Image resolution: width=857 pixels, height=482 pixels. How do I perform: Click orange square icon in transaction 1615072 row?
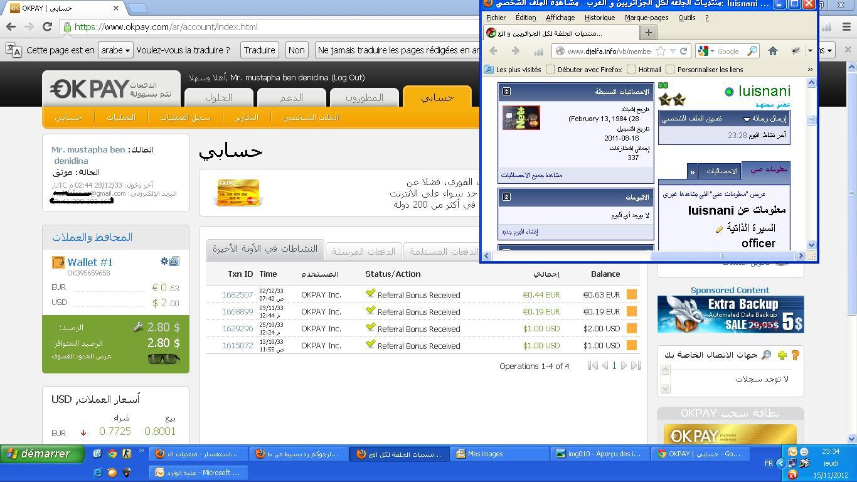click(632, 345)
